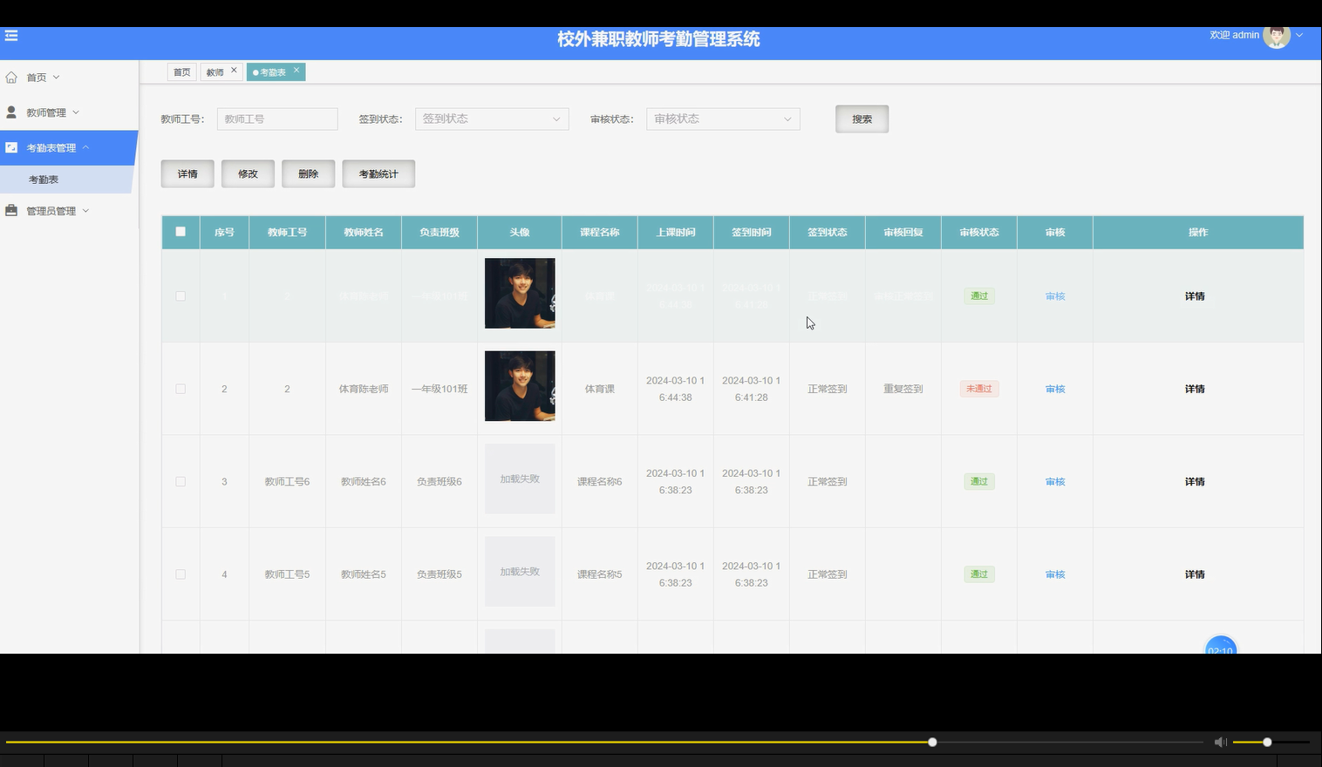Screen dimensions: 1322x767
Task: Click 审核 link in row 1
Action: coord(1055,296)
